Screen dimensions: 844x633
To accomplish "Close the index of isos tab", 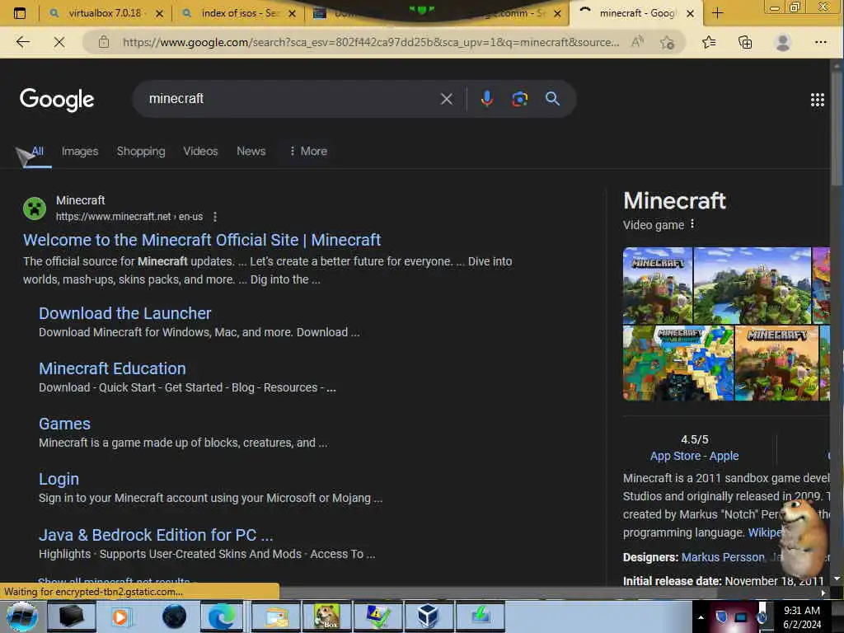I will coord(292,13).
